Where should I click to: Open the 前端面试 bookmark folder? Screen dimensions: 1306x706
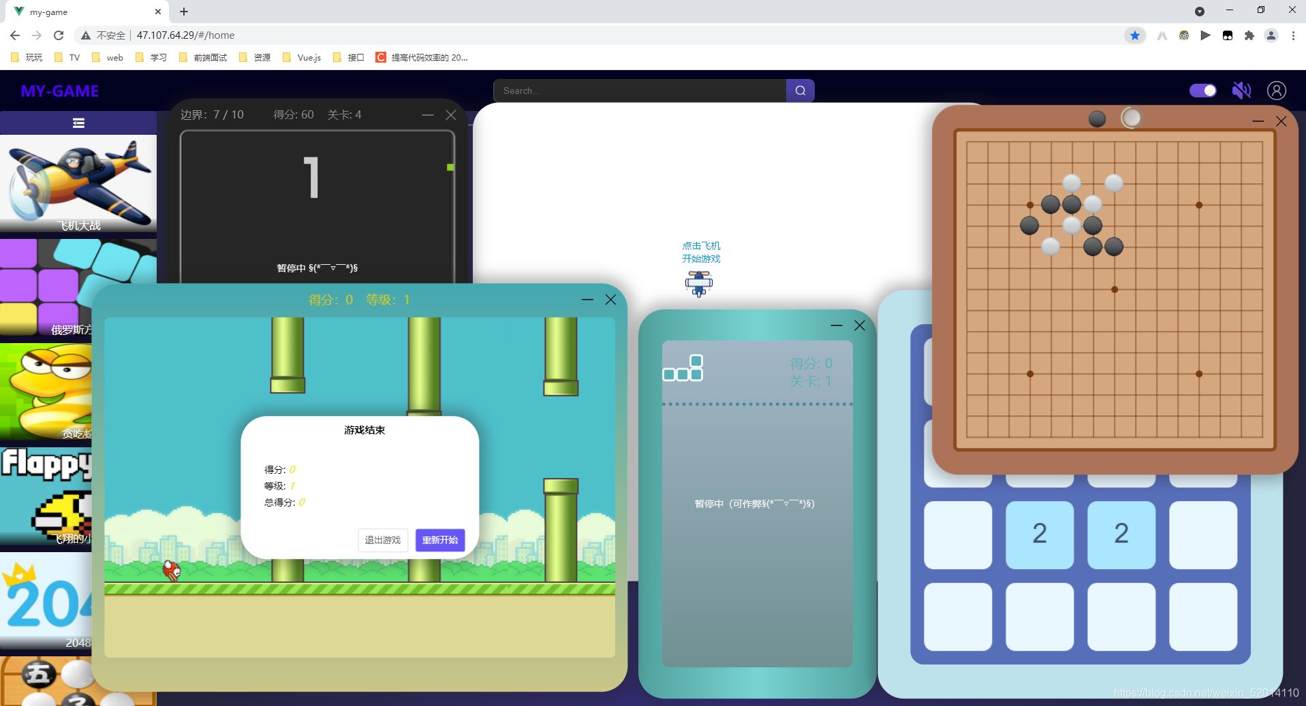(203, 58)
